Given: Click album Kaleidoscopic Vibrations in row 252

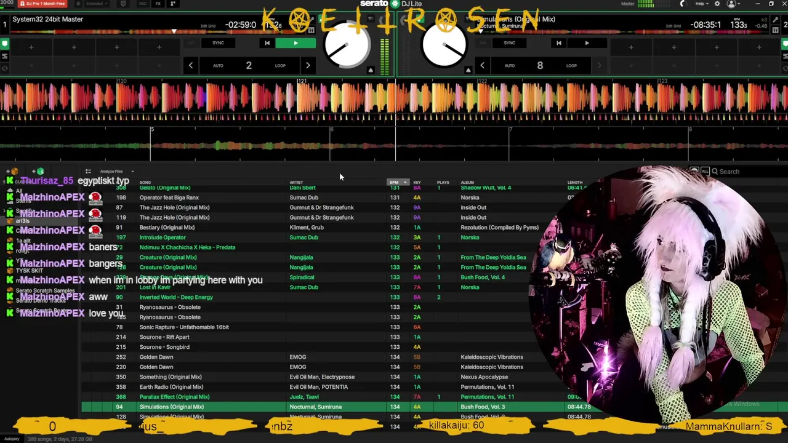Looking at the screenshot, I should (x=492, y=357).
